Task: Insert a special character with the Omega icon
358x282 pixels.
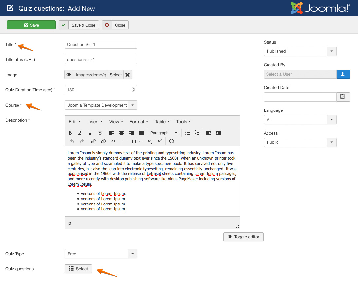Action: tap(171, 141)
